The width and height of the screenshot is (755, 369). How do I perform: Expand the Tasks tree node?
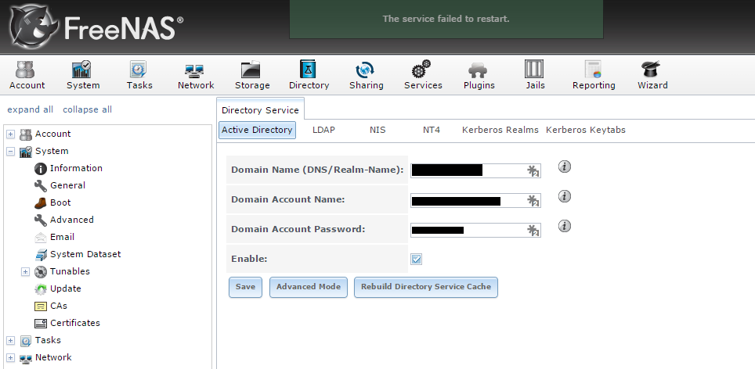point(11,341)
